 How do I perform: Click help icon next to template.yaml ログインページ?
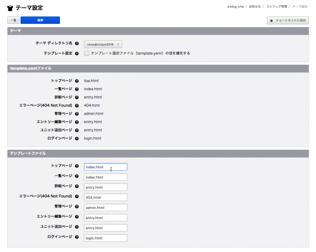[x=77, y=139]
